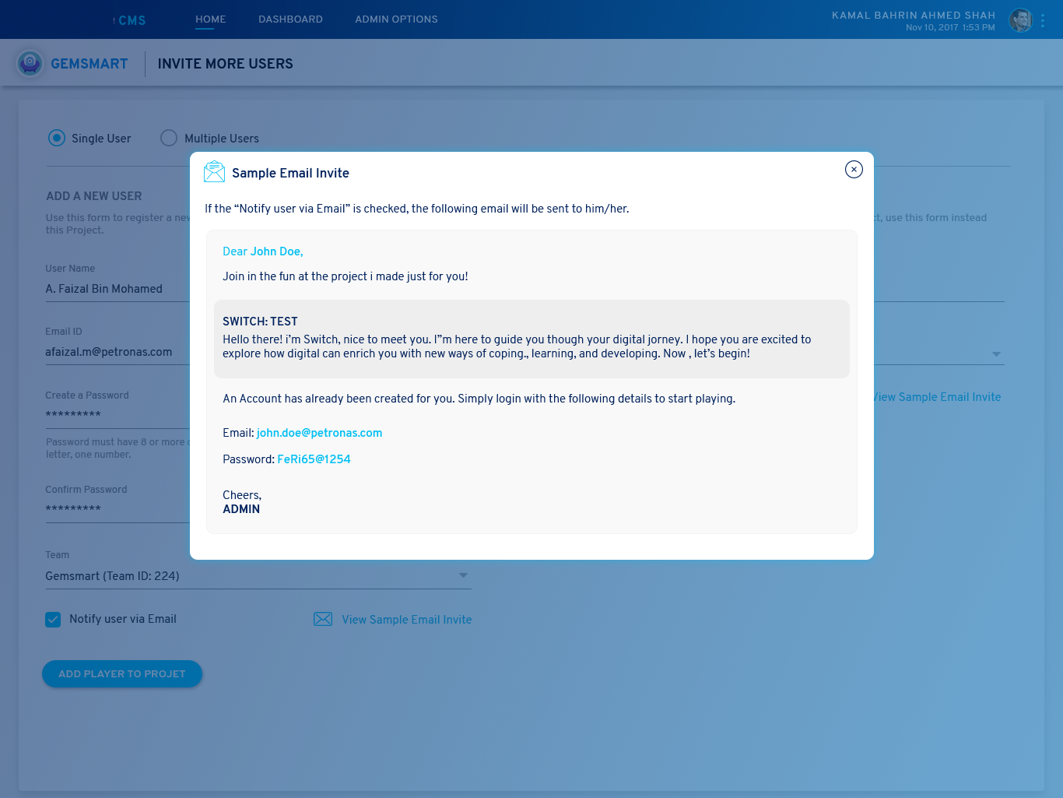Select the Single User radio button
1063x798 pixels.
coord(57,138)
